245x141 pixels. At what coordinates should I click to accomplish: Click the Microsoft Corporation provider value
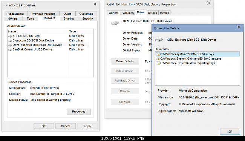tap(193, 90)
